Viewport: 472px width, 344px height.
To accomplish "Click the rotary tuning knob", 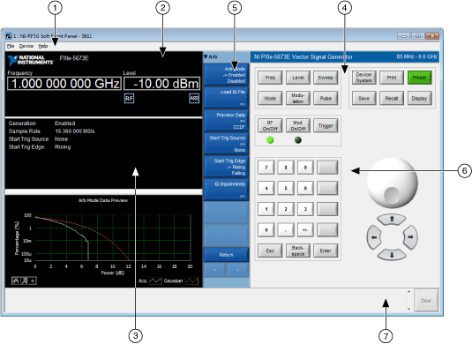I will pyautogui.click(x=392, y=183).
